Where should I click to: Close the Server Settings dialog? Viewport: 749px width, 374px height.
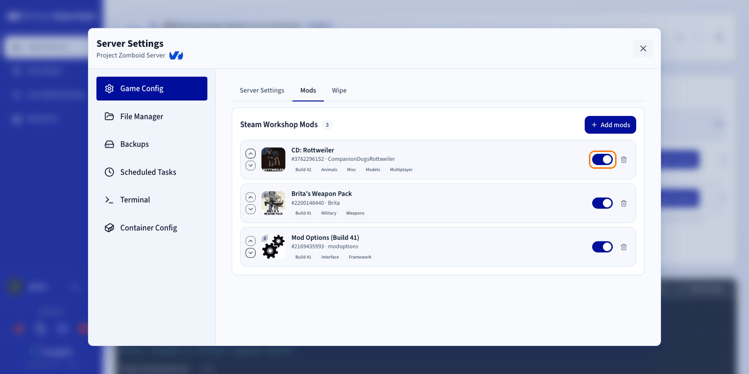tap(643, 48)
